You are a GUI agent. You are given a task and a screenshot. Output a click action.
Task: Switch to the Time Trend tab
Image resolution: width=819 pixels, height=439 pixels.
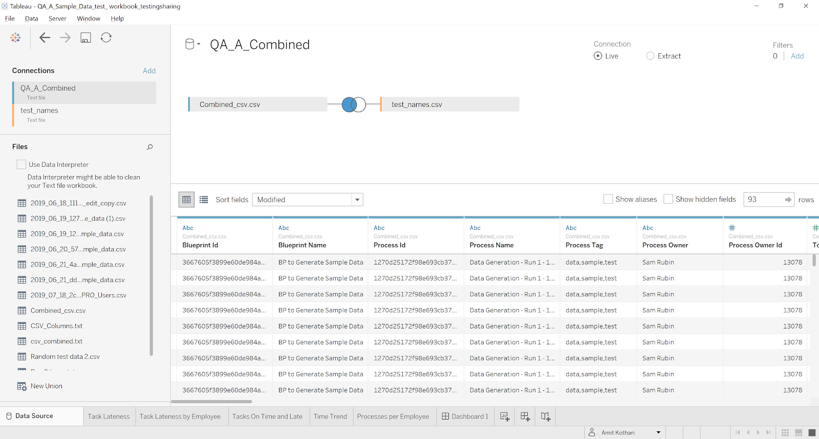(x=330, y=416)
